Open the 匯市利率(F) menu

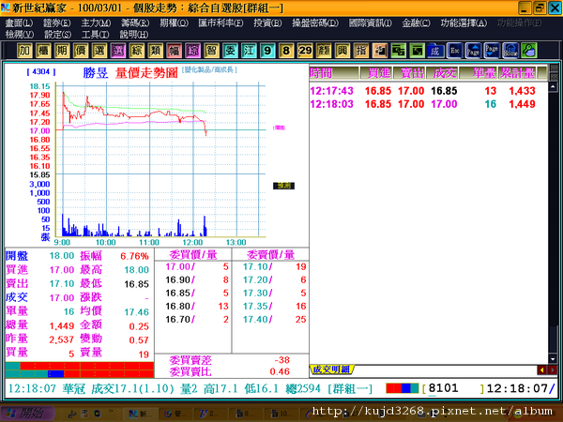(221, 23)
